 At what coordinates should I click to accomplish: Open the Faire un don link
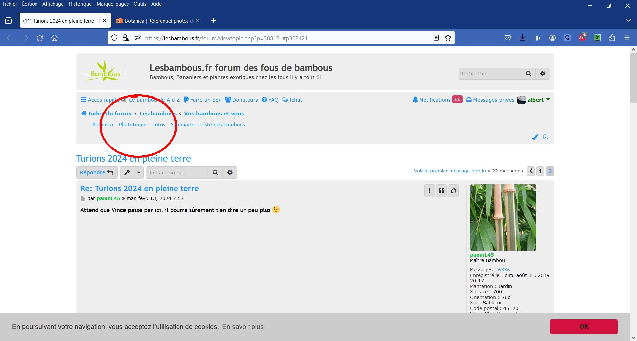pos(202,100)
